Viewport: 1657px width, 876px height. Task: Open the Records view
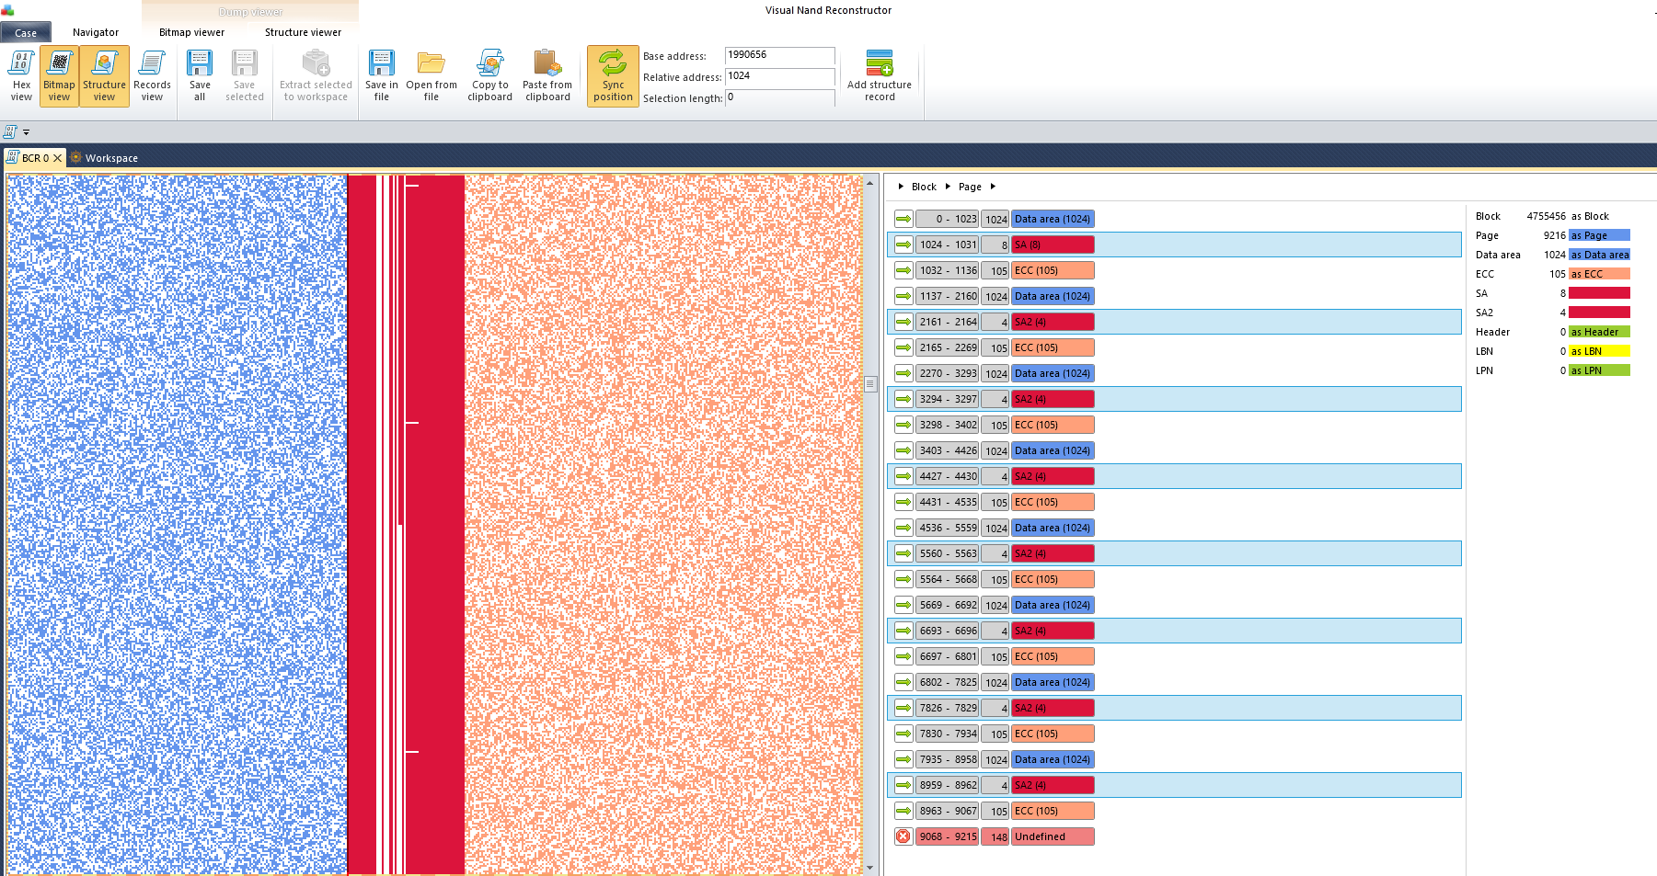coord(152,75)
